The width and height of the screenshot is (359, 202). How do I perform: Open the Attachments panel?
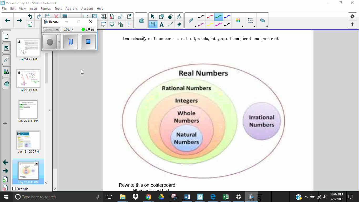(6, 60)
